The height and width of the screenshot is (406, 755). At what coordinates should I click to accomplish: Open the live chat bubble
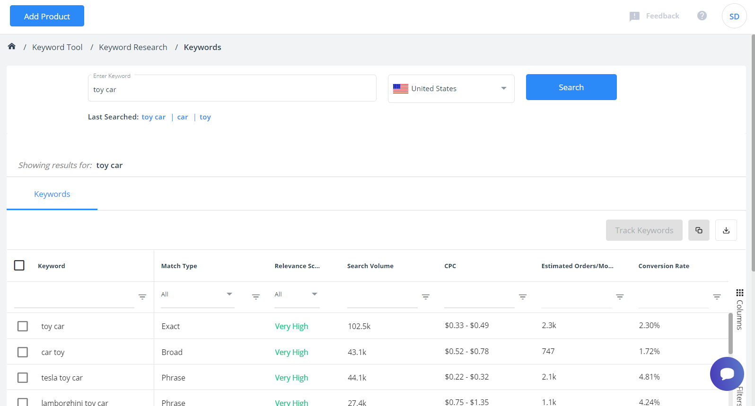coord(727,374)
